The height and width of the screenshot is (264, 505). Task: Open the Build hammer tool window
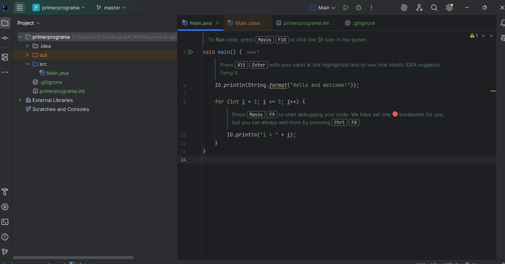(5, 192)
